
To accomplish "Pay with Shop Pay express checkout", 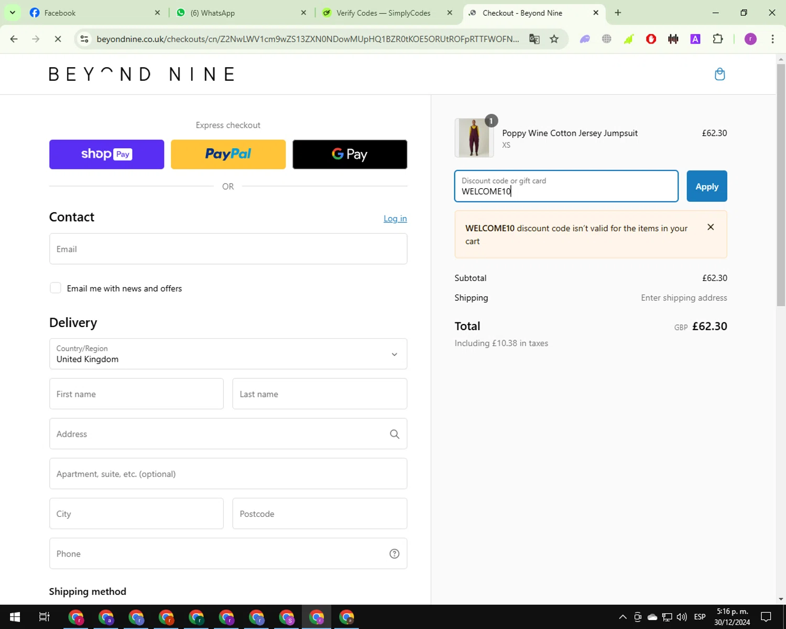I will 106,154.
